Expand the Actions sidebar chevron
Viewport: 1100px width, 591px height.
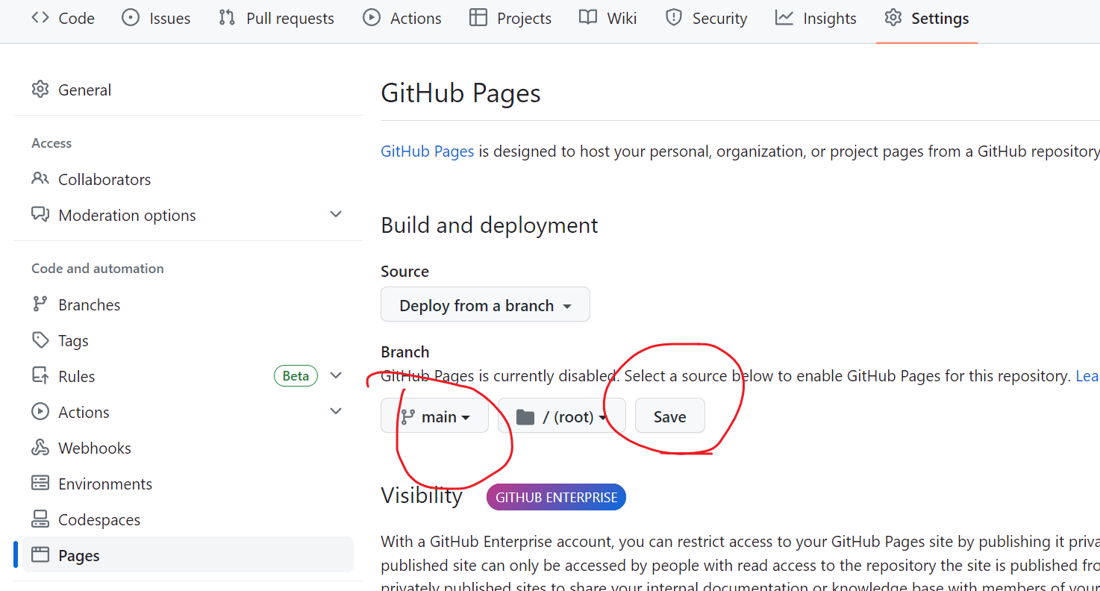pyautogui.click(x=336, y=412)
